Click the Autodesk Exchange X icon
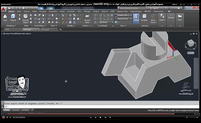The width and height of the screenshot is (201, 123). (168, 8)
